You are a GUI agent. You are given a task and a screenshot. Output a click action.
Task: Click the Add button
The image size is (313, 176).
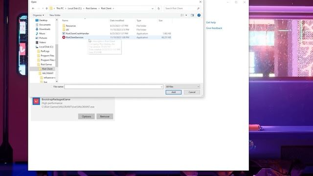pos(174,92)
